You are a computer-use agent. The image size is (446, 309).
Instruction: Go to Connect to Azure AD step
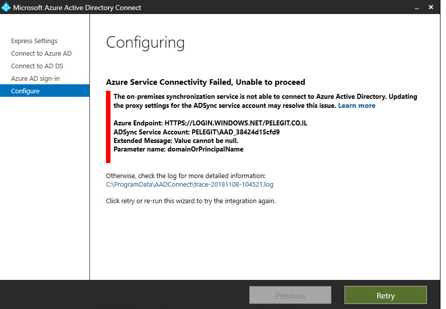(x=41, y=53)
